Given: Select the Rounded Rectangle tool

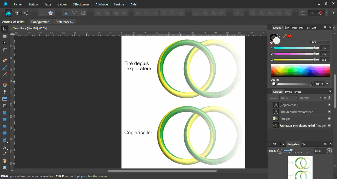Looking at the screenshot, I should pyautogui.click(x=4, y=133).
